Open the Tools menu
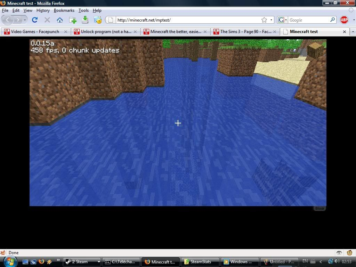The image size is (356, 267). coord(83,10)
